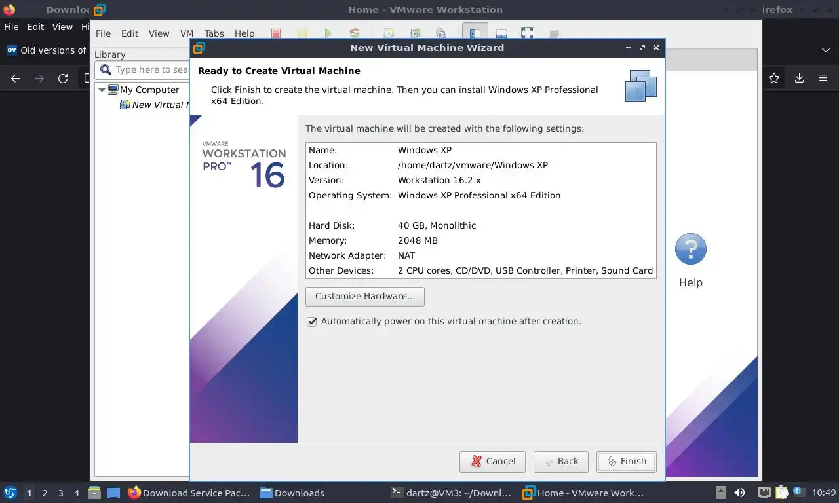
Task: Click the take snapshot toolbar icon
Action: 389,33
